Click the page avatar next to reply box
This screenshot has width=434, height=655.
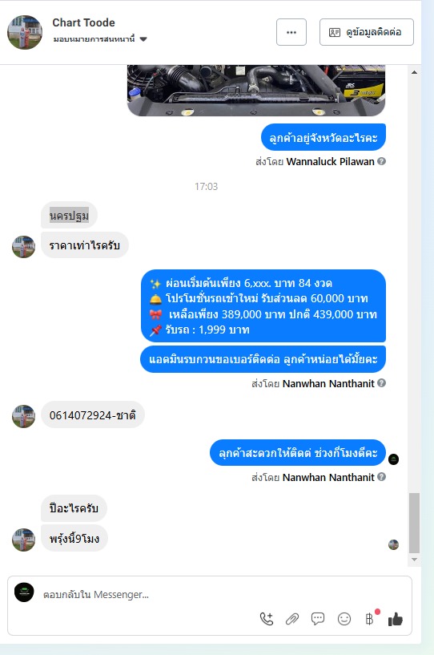coord(24,592)
